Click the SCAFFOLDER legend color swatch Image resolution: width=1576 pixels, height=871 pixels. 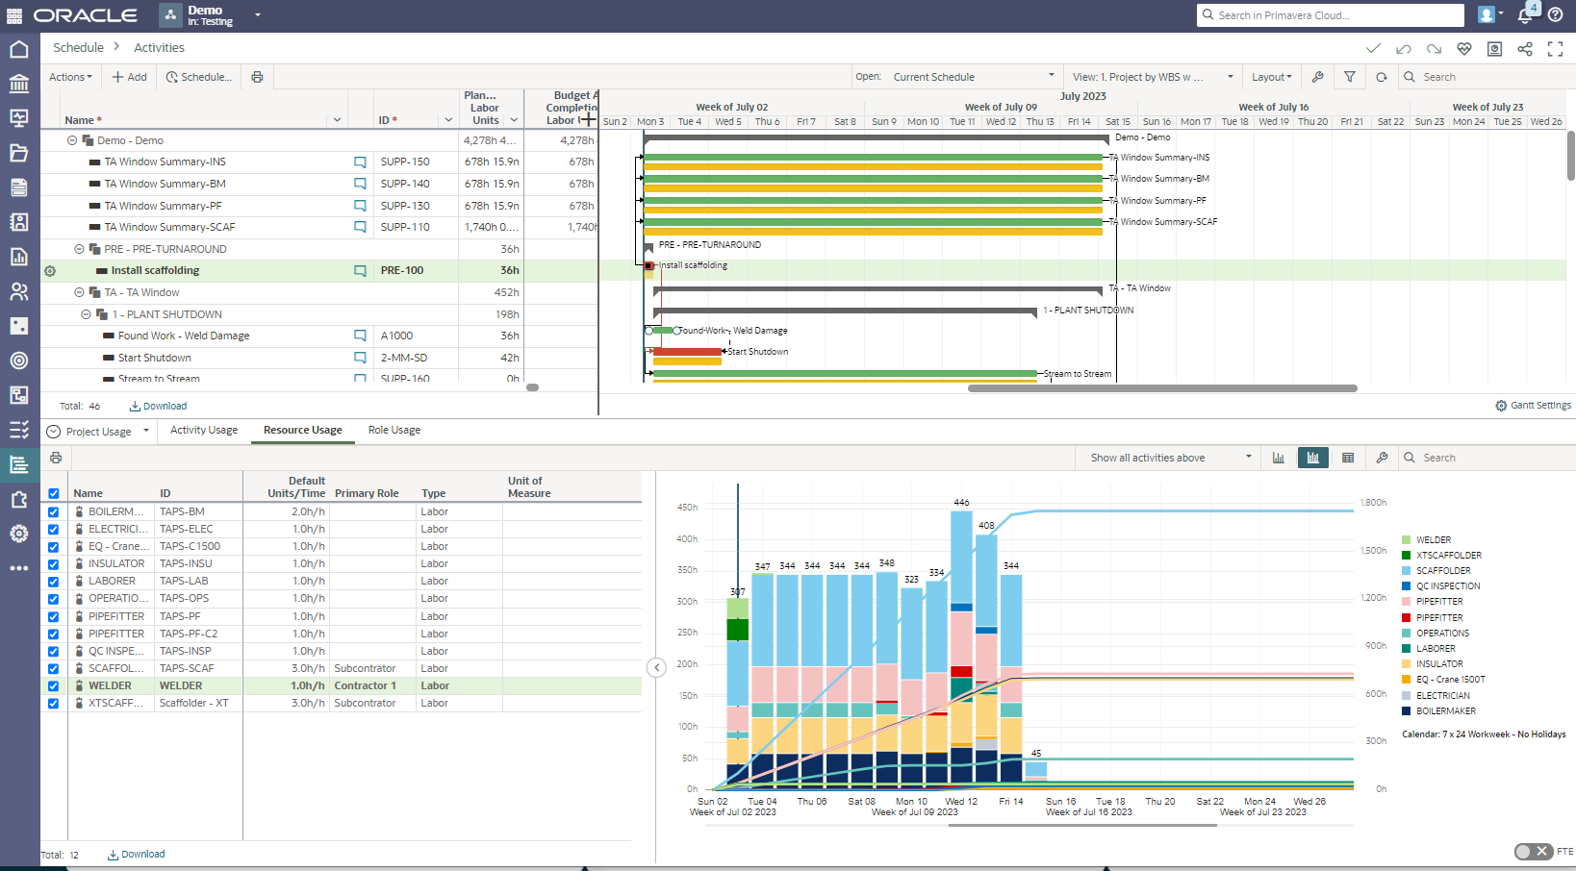coord(1407,571)
